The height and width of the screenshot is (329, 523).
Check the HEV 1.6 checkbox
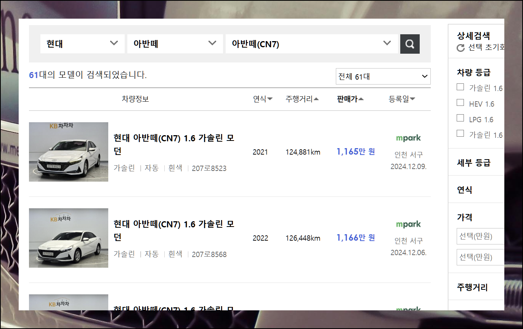(460, 103)
